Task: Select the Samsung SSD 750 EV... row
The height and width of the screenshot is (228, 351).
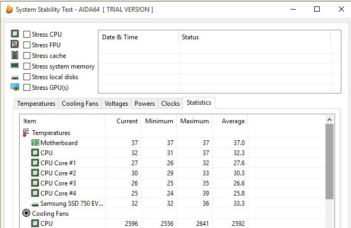Action: pos(172,203)
